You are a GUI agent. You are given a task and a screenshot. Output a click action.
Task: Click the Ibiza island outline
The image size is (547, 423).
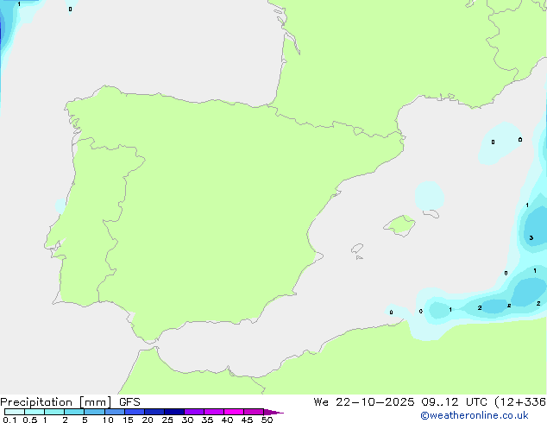click(357, 249)
